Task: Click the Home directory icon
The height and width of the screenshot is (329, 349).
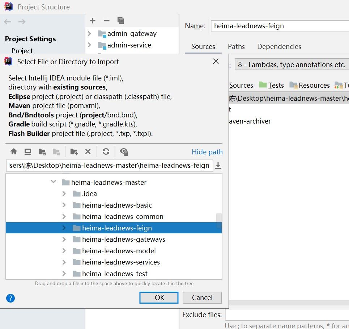Action: click(x=14, y=152)
